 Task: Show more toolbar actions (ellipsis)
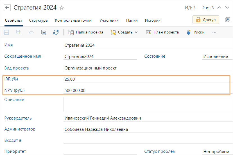pos(214,32)
